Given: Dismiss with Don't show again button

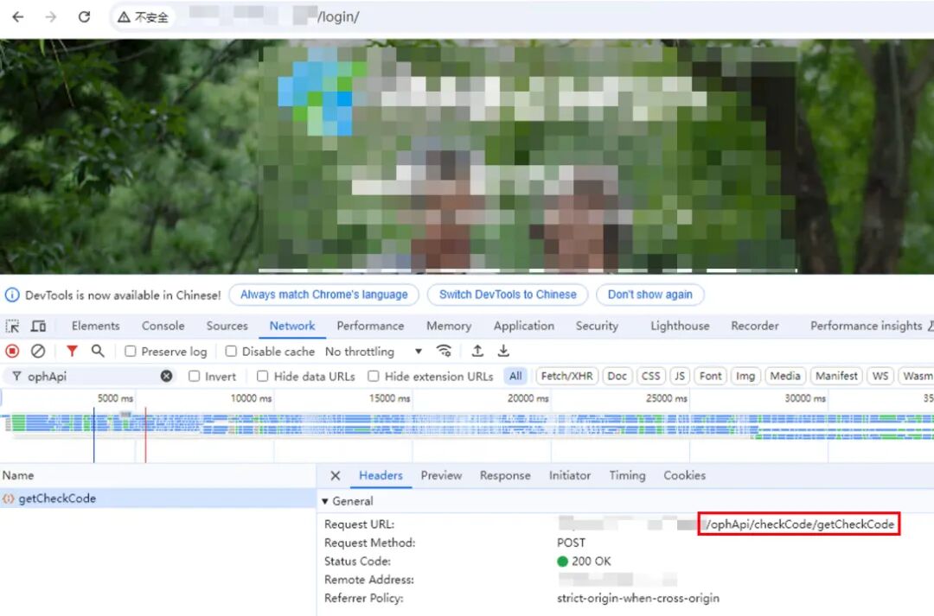Looking at the screenshot, I should tap(649, 295).
